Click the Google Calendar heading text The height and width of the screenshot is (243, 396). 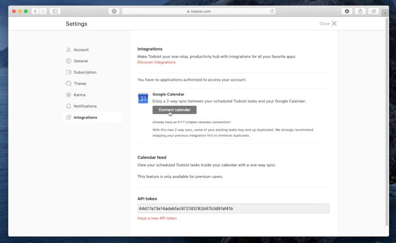coord(168,94)
